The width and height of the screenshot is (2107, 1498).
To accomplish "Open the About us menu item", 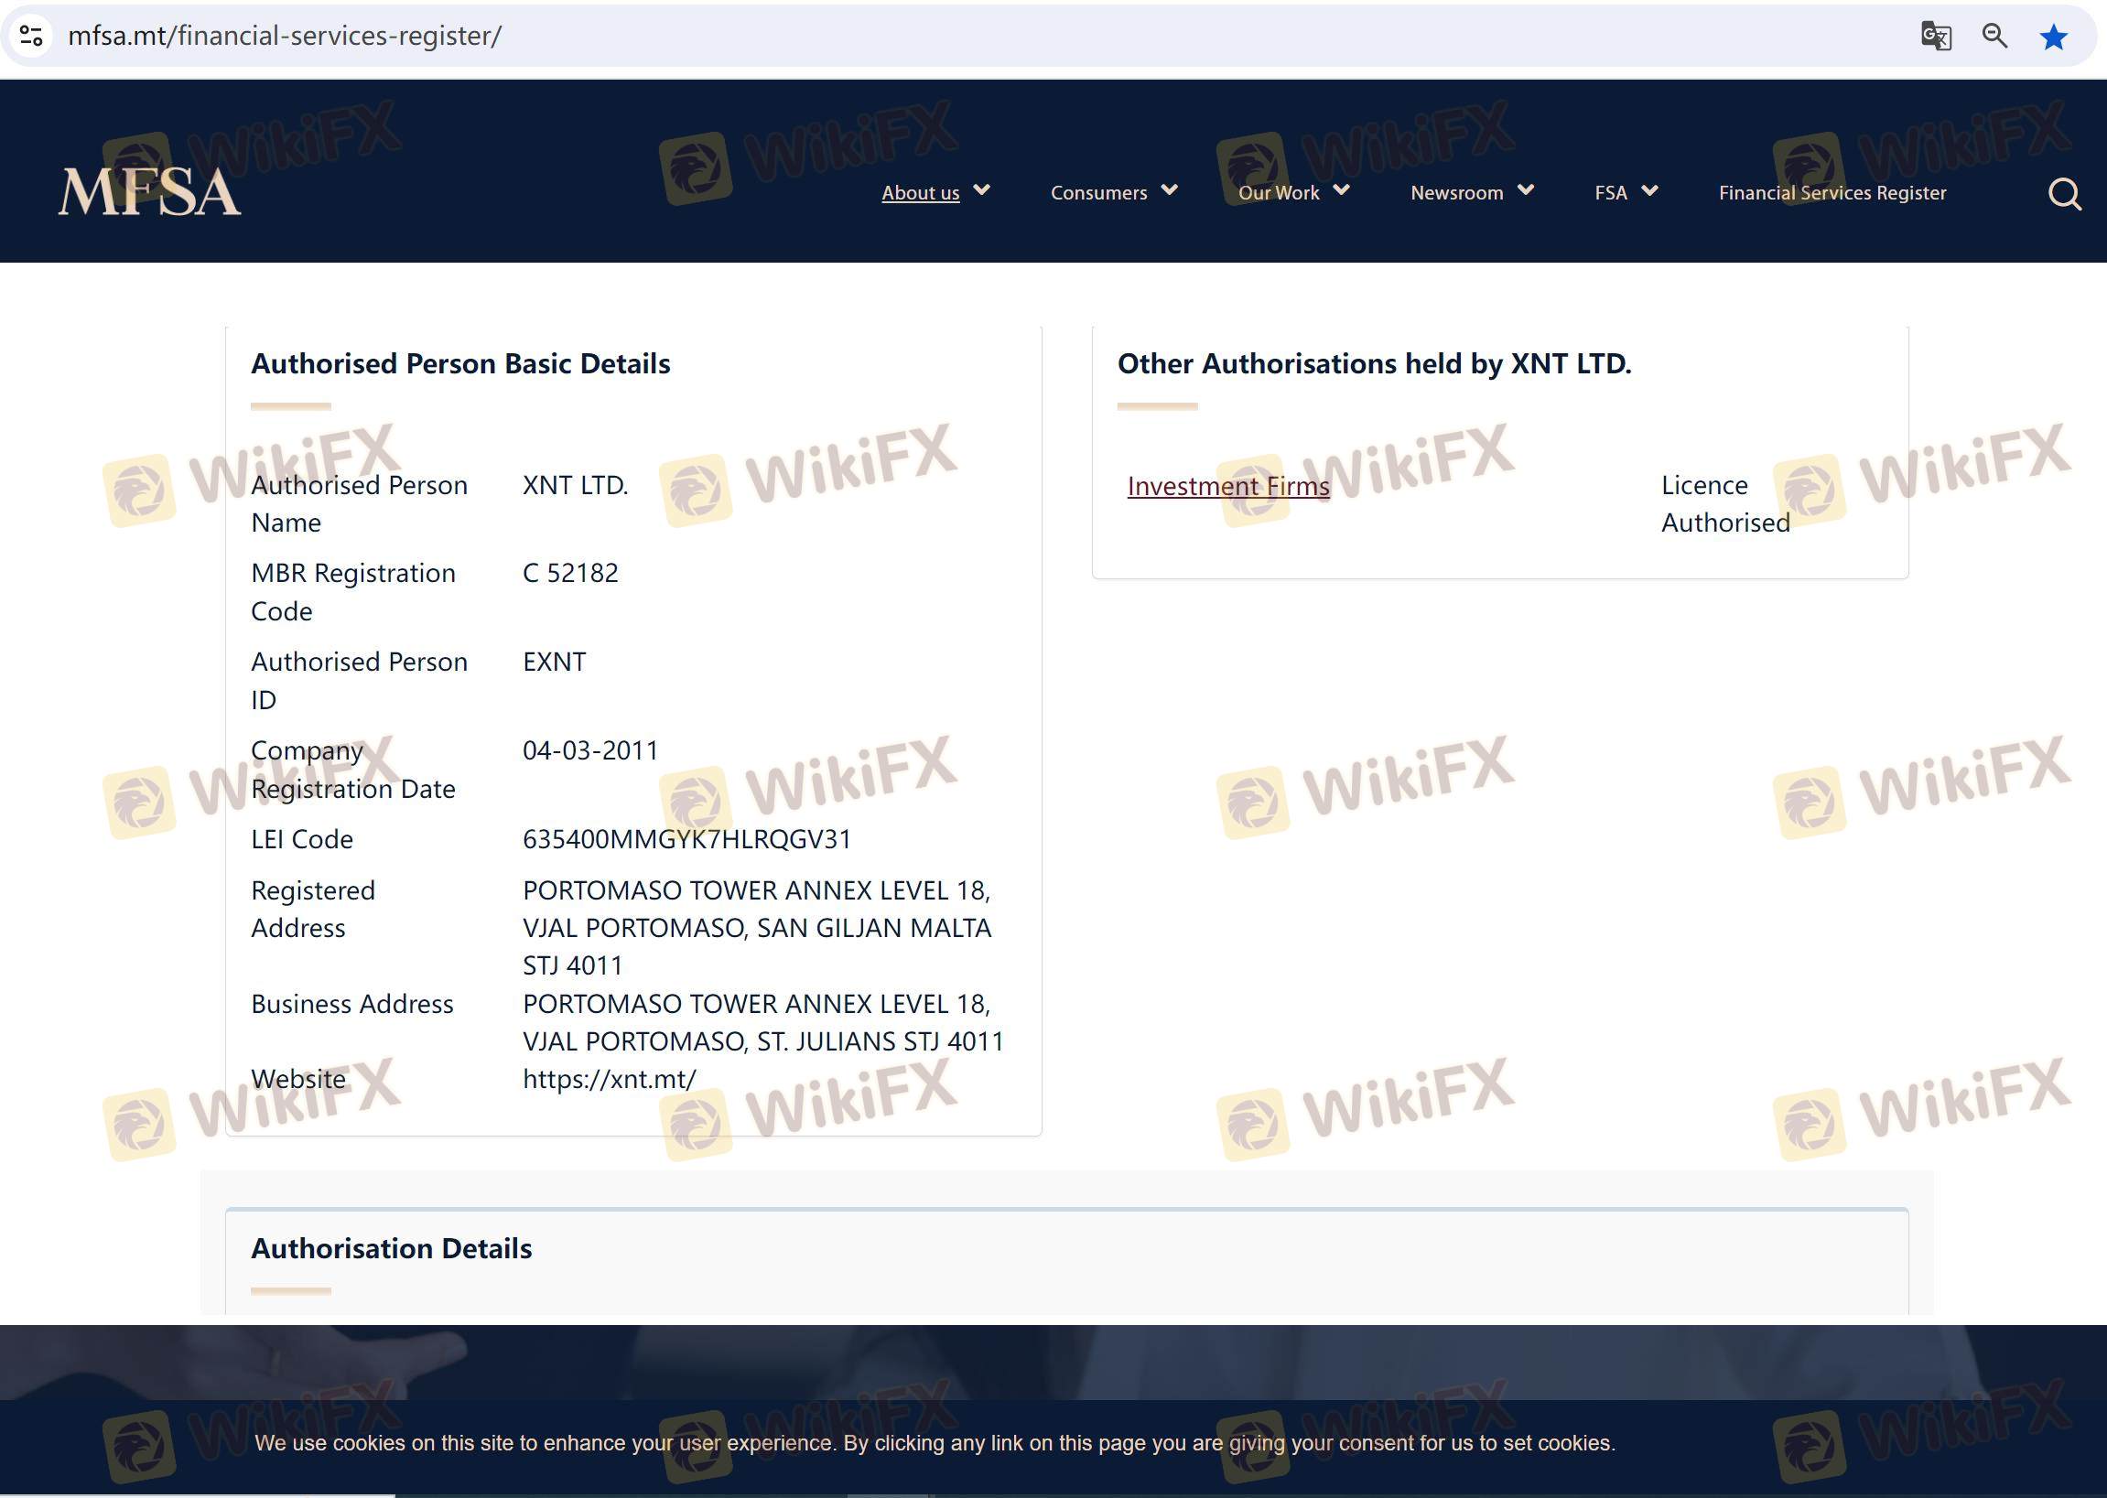I will (x=920, y=193).
